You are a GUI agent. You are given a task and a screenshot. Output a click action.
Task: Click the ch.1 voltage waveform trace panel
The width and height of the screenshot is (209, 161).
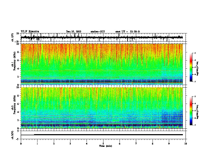[103, 37]
